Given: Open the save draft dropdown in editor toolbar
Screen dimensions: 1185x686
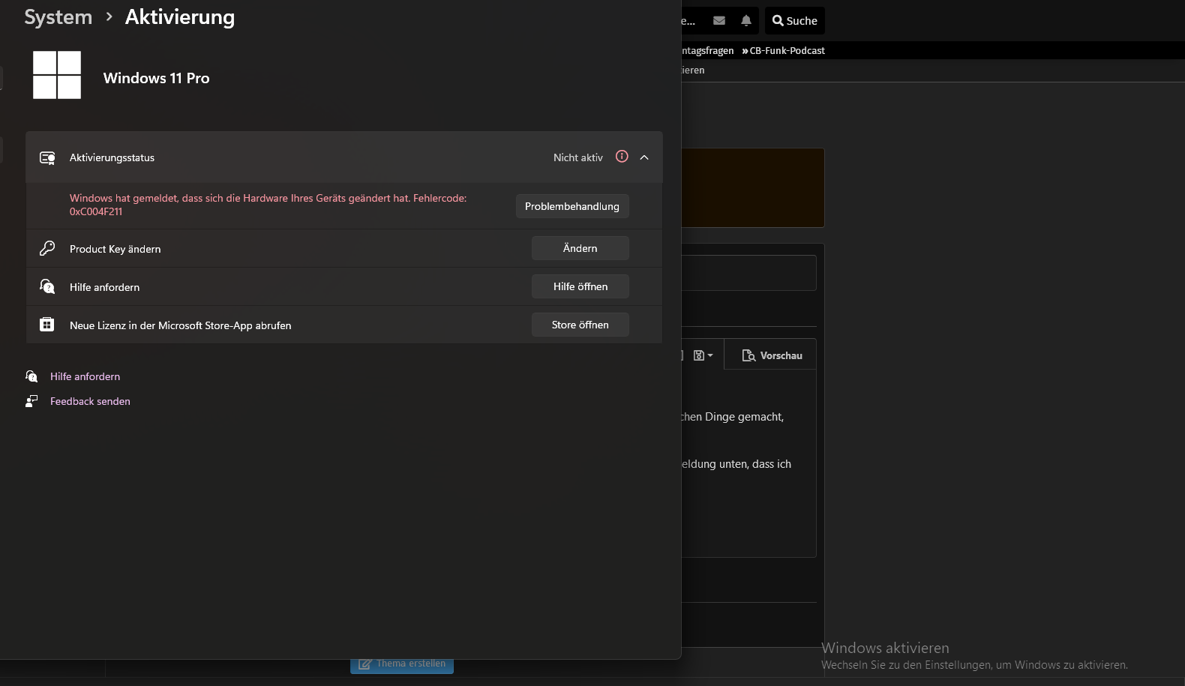Looking at the screenshot, I should pyautogui.click(x=703, y=355).
